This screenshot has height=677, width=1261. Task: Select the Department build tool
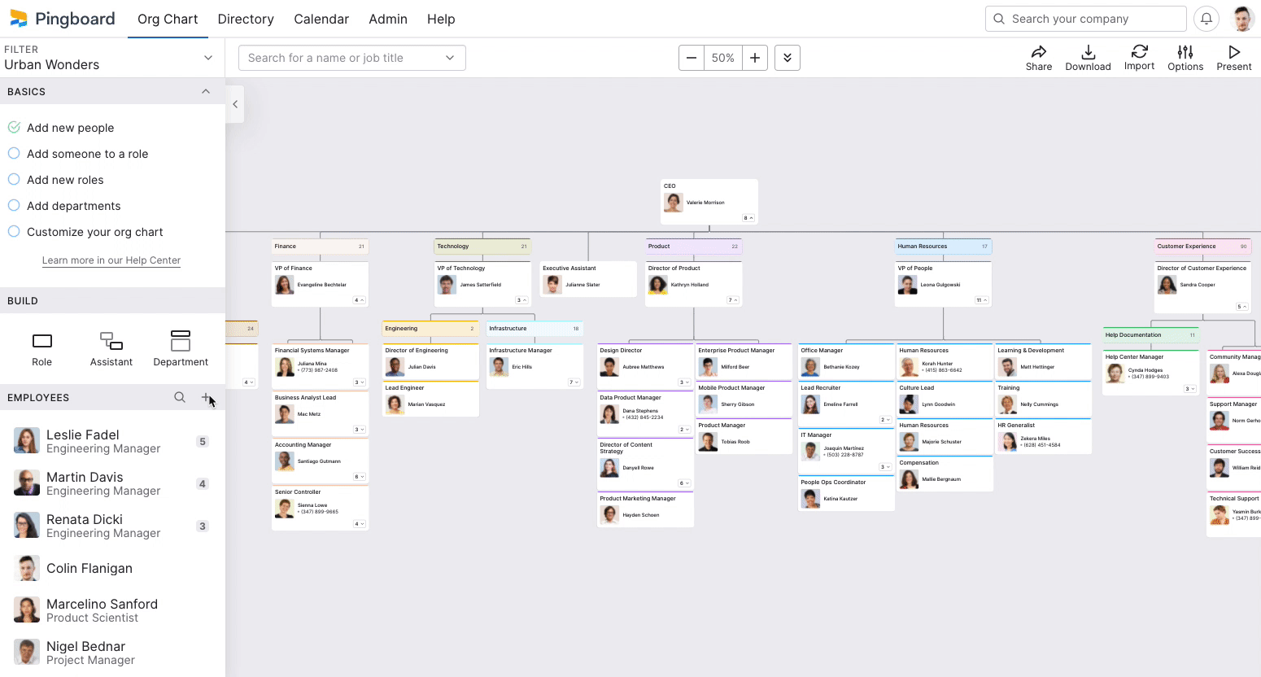point(181,349)
